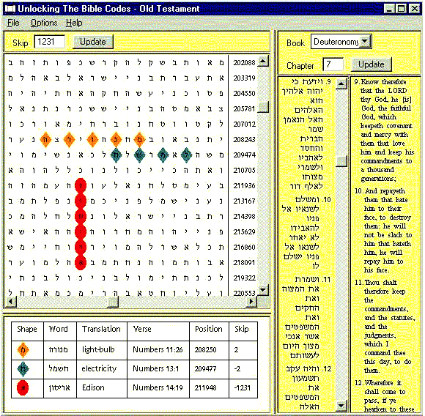Click top red circle letter in row 211936
The image size is (425, 416).
pyautogui.click(x=81, y=185)
